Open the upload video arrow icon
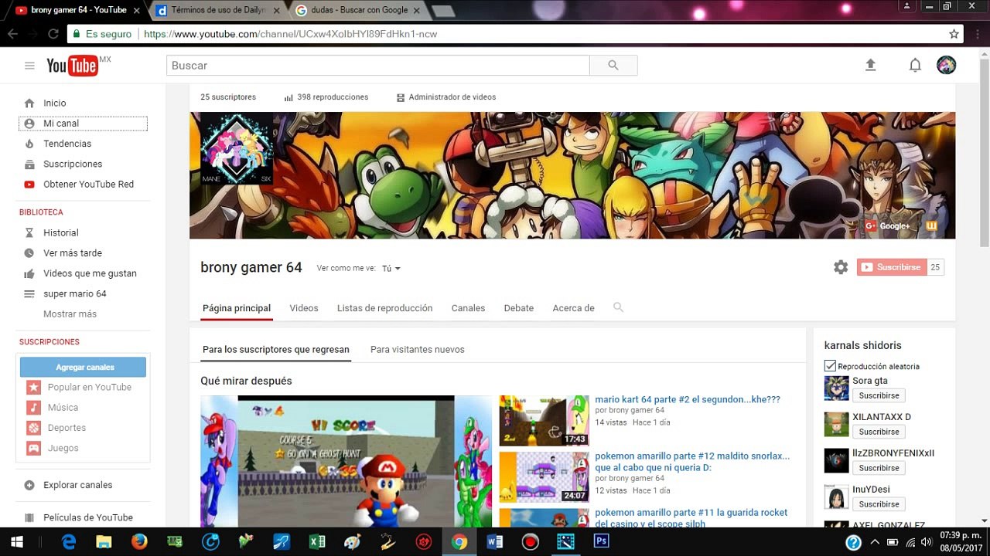990x556 pixels. [x=870, y=66]
